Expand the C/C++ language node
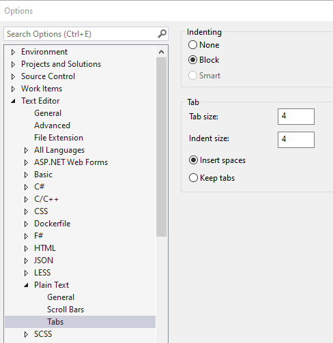 [26, 199]
